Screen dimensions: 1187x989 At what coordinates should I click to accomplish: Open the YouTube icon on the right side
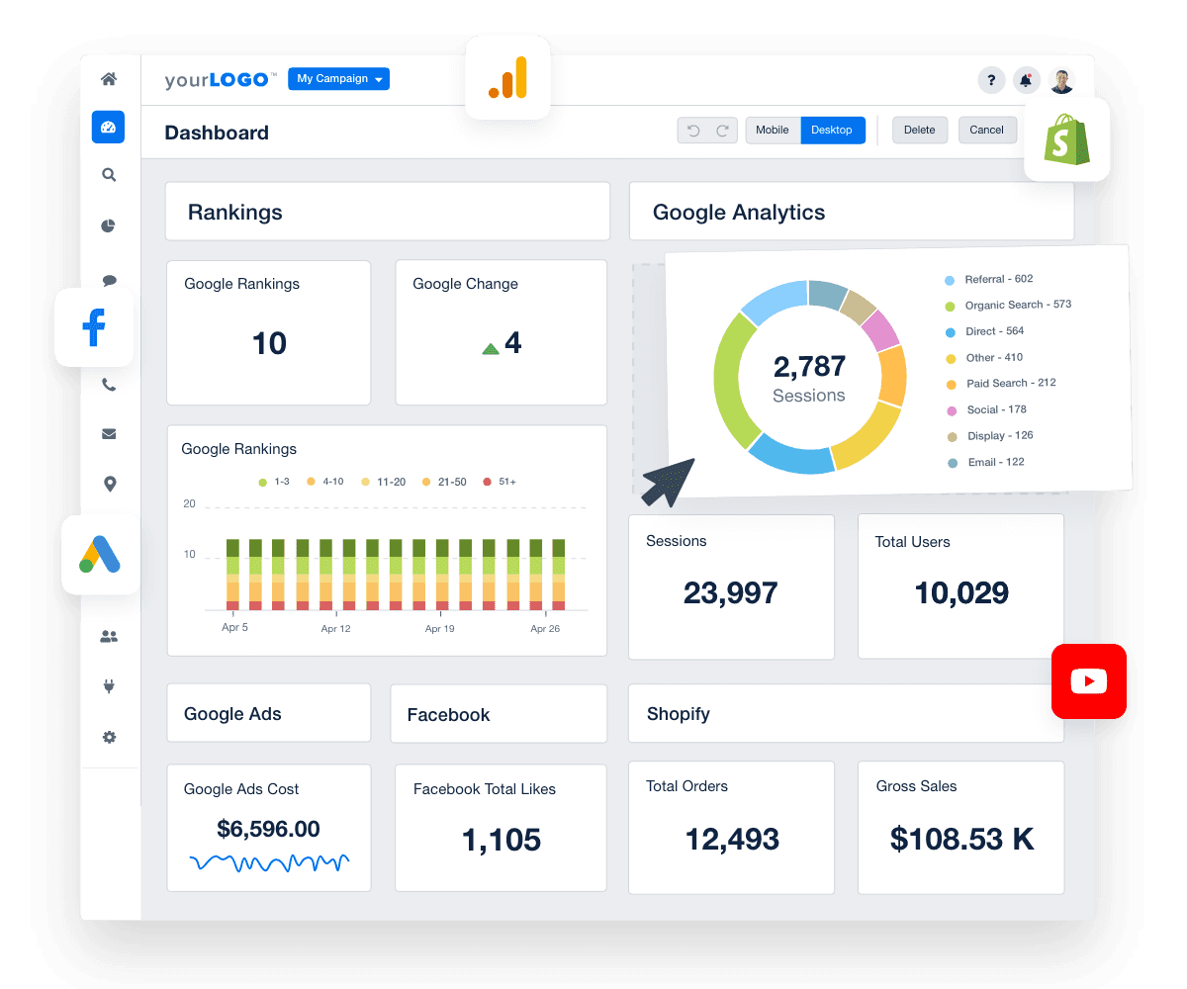coord(1089,681)
